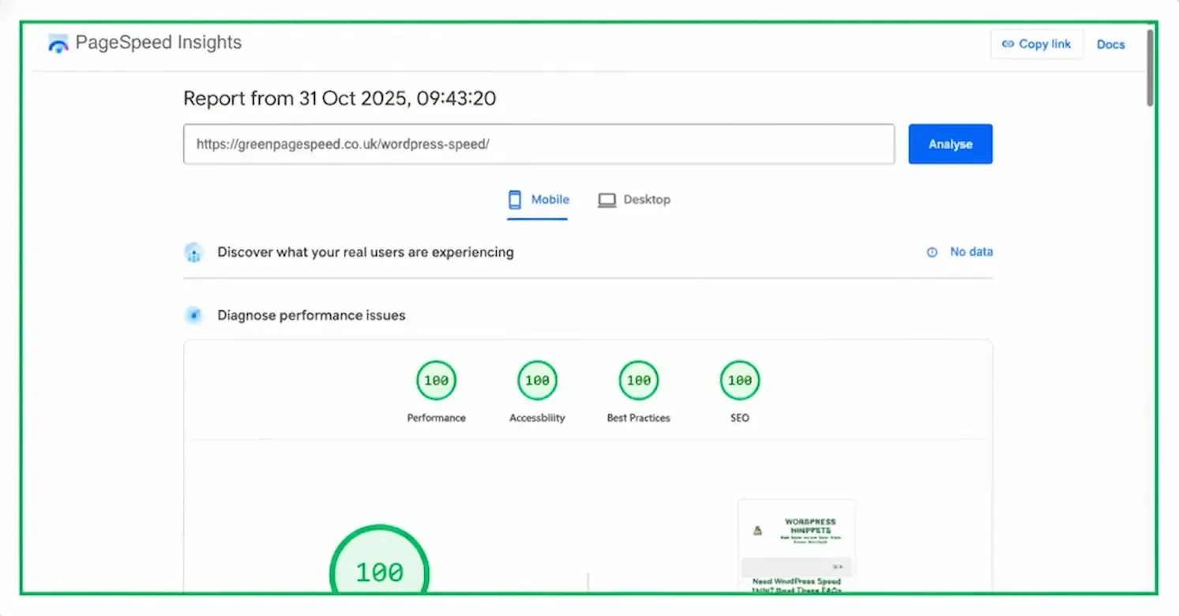The height and width of the screenshot is (616, 1179).
Task: Focus the URL input field
Action: [x=539, y=145]
